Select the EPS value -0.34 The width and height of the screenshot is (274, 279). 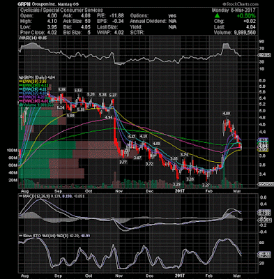119,22
